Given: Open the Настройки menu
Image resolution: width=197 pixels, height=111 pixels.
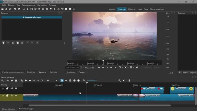Looking at the screenshot, I should point(42,5).
